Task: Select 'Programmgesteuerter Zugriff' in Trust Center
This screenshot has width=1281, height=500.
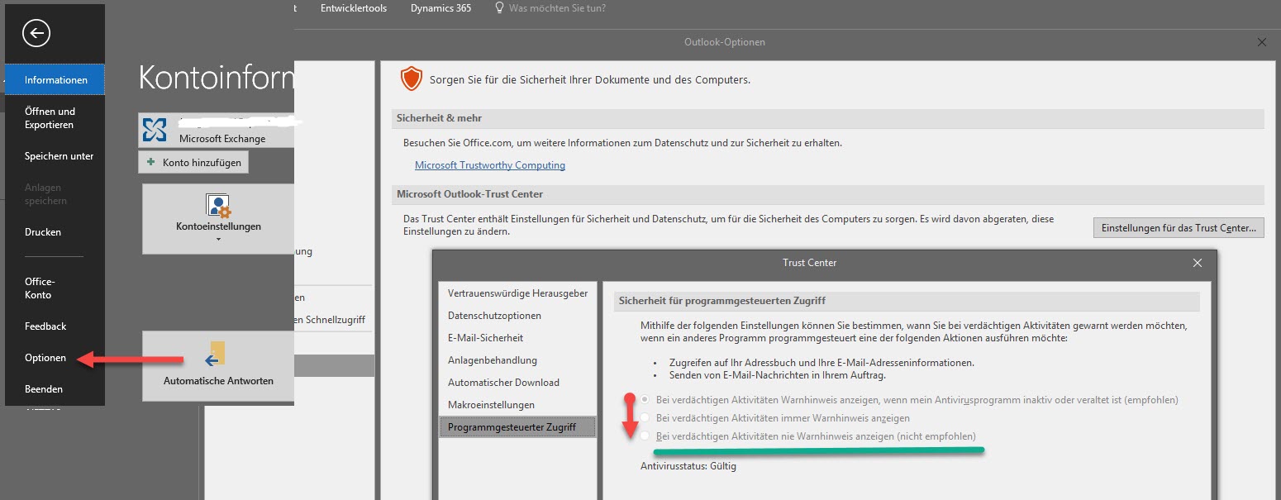Action: click(517, 427)
